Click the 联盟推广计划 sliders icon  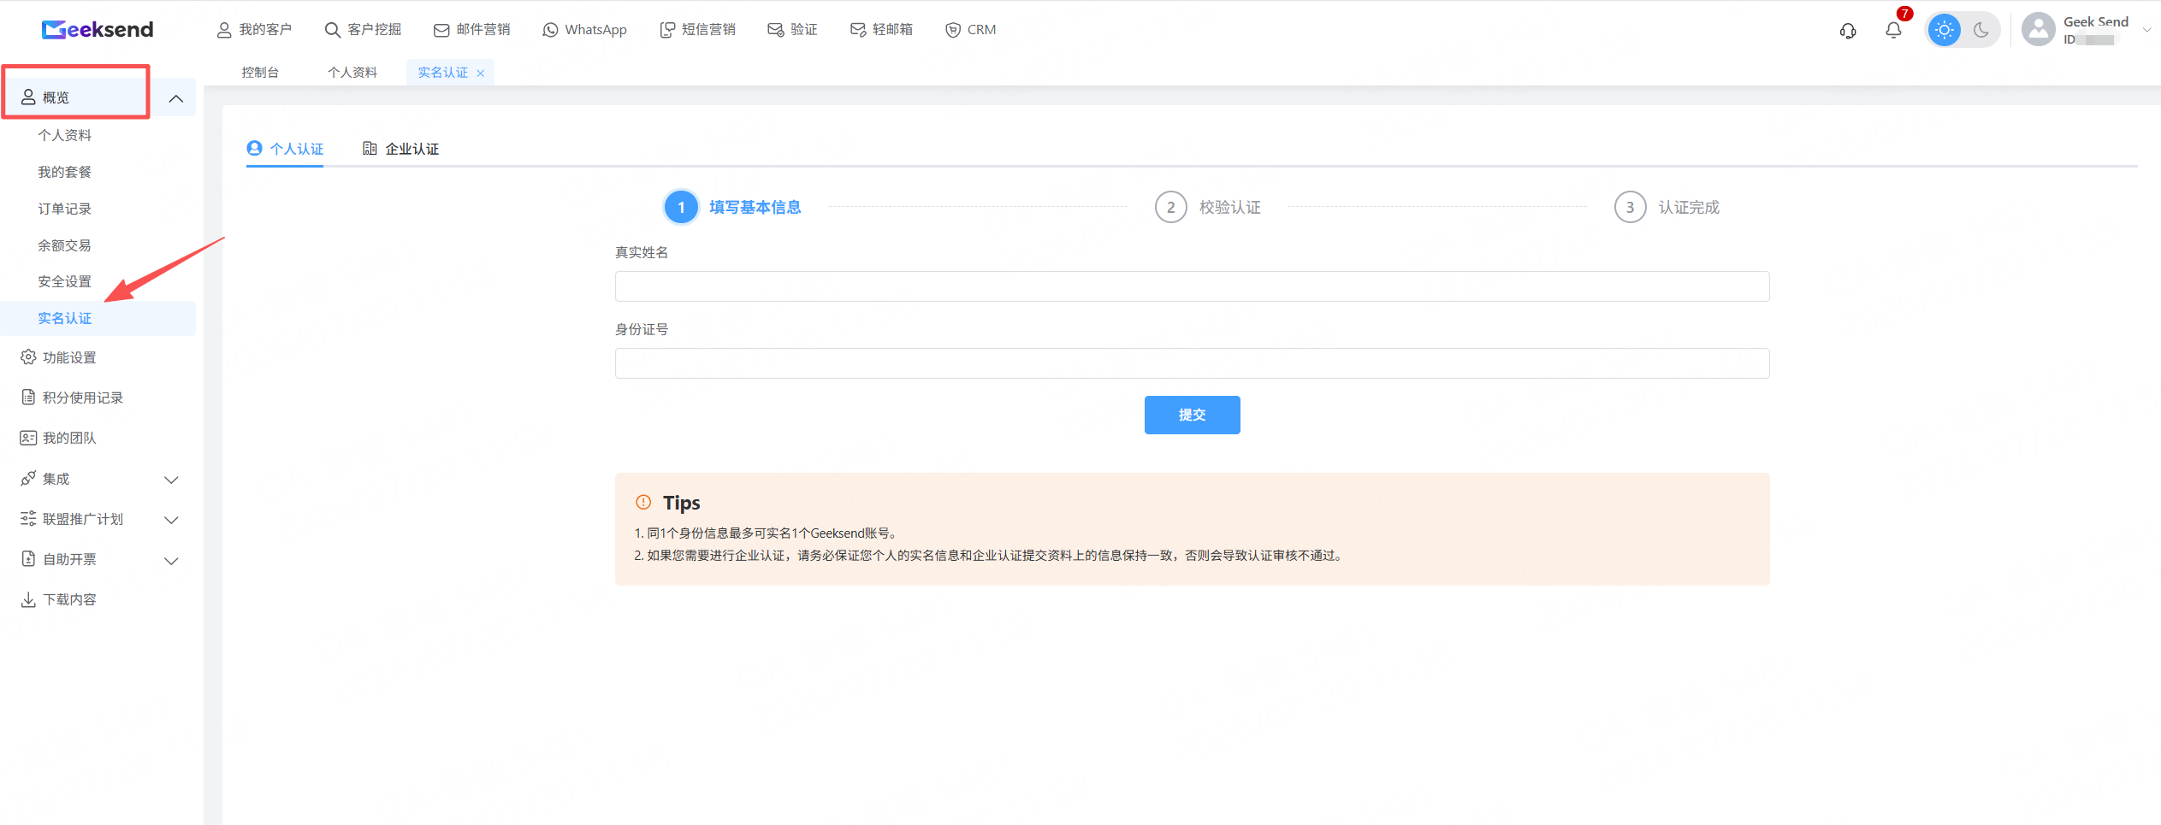click(x=28, y=519)
